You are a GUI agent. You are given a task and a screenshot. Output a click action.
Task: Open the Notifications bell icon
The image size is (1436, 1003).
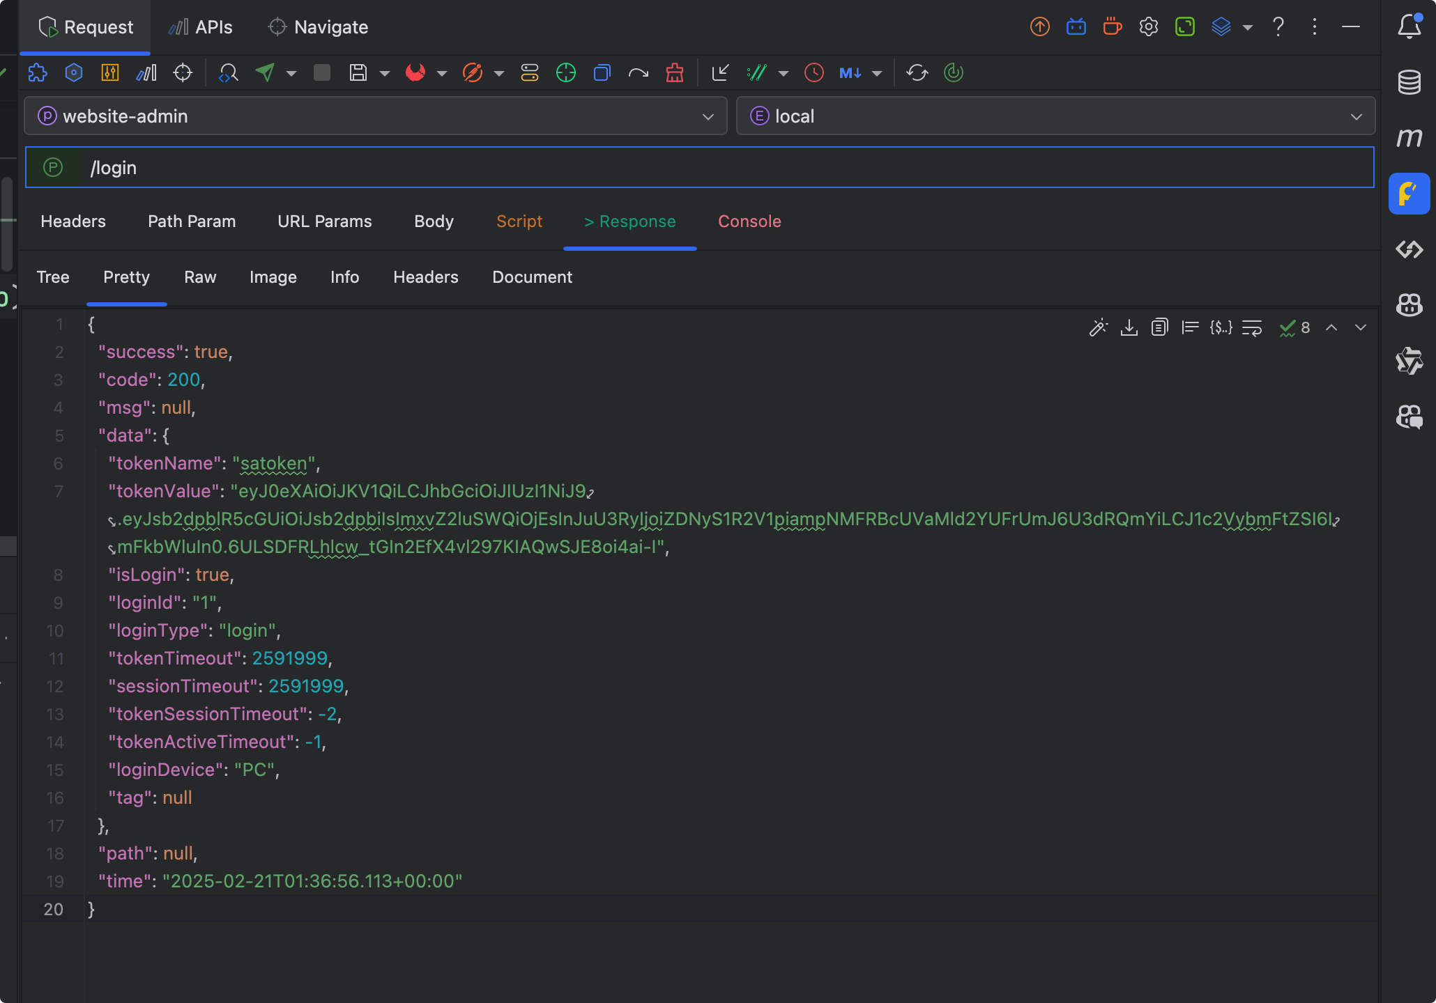pyautogui.click(x=1409, y=26)
